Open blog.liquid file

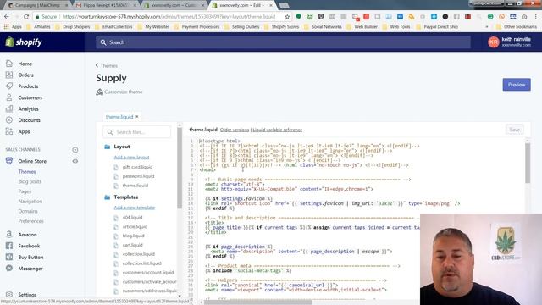click(134, 236)
